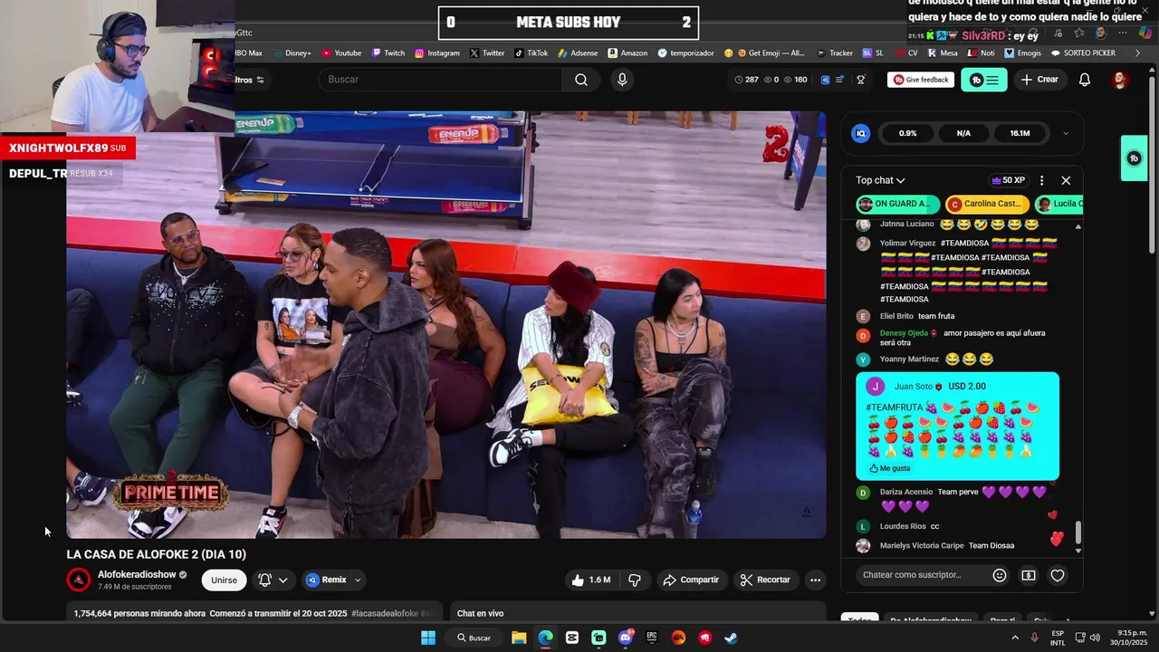Open the Instagram bookmark
Image resolution: width=1159 pixels, height=652 pixels.
[437, 53]
